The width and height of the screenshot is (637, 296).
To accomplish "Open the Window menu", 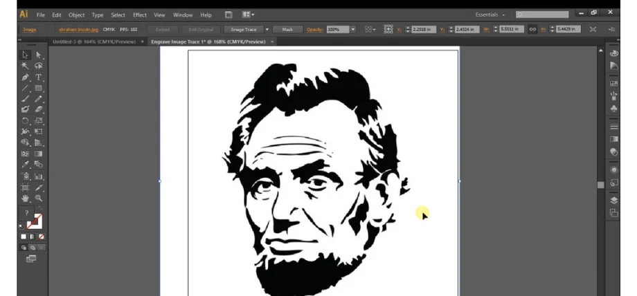I will [183, 15].
